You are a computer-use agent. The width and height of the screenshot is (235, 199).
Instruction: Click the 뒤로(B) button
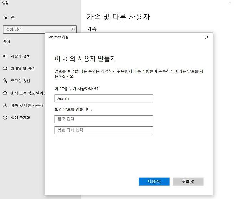tap(188, 182)
